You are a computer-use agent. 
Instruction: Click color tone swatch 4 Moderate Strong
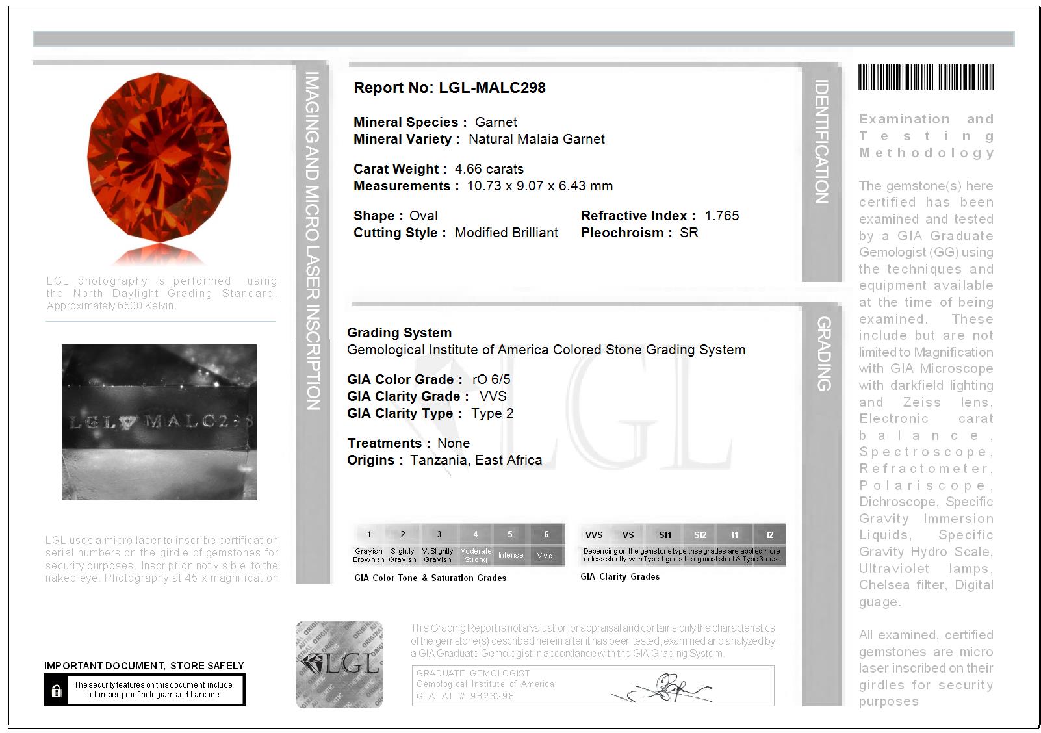[x=476, y=545]
